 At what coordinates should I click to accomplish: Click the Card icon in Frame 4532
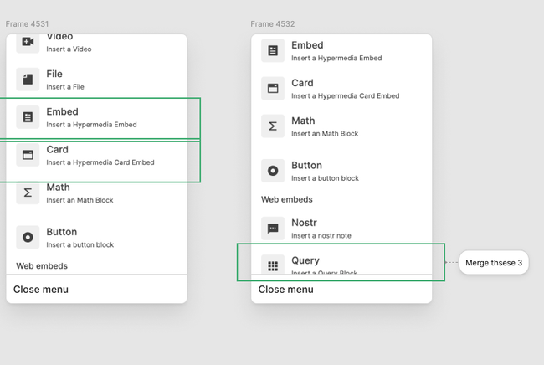[273, 89]
